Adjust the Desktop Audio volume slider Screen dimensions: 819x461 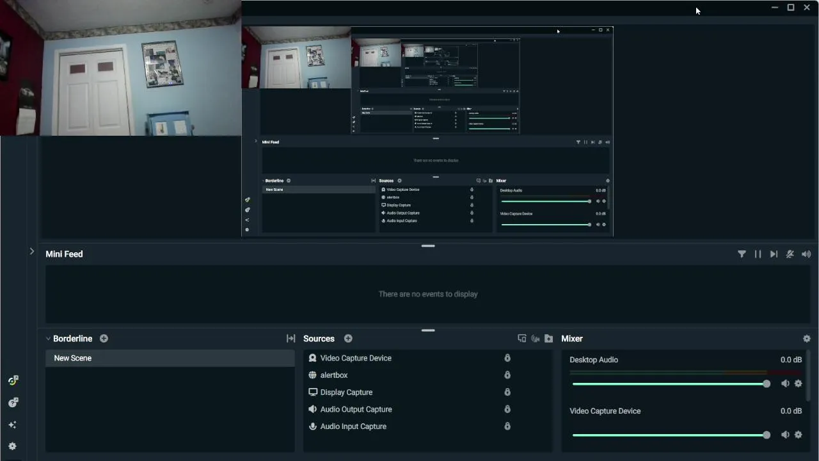(671, 384)
